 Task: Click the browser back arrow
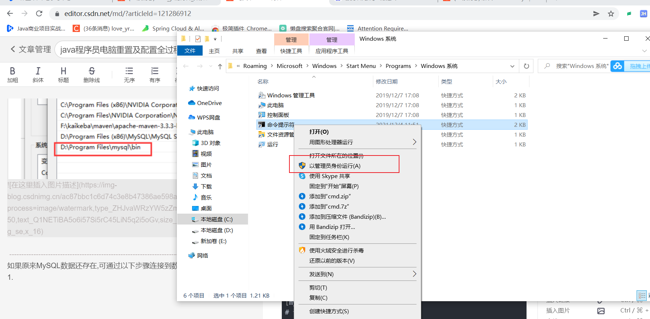[10, 13]
